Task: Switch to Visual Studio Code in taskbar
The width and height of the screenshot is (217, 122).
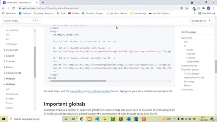Action: pyautogui.click(x=97, y=119)
